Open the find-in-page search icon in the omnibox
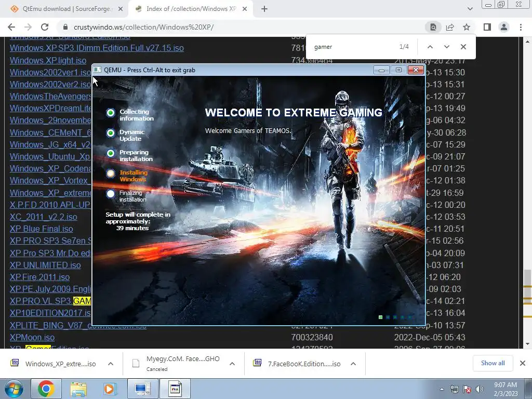The height and width of the screenshot is (399, 532). pyautogui.click(x=433, y=27)
